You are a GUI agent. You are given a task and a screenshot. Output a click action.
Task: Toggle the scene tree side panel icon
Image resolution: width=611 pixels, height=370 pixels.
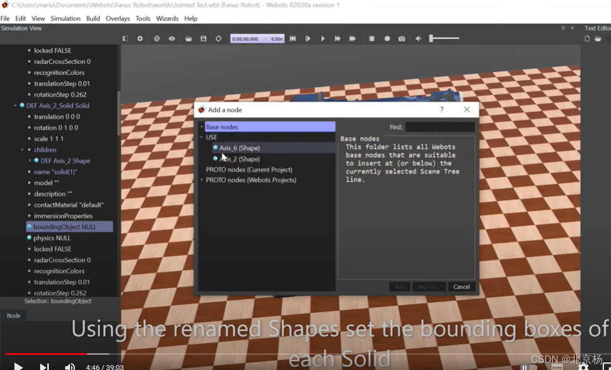point(125,38)
